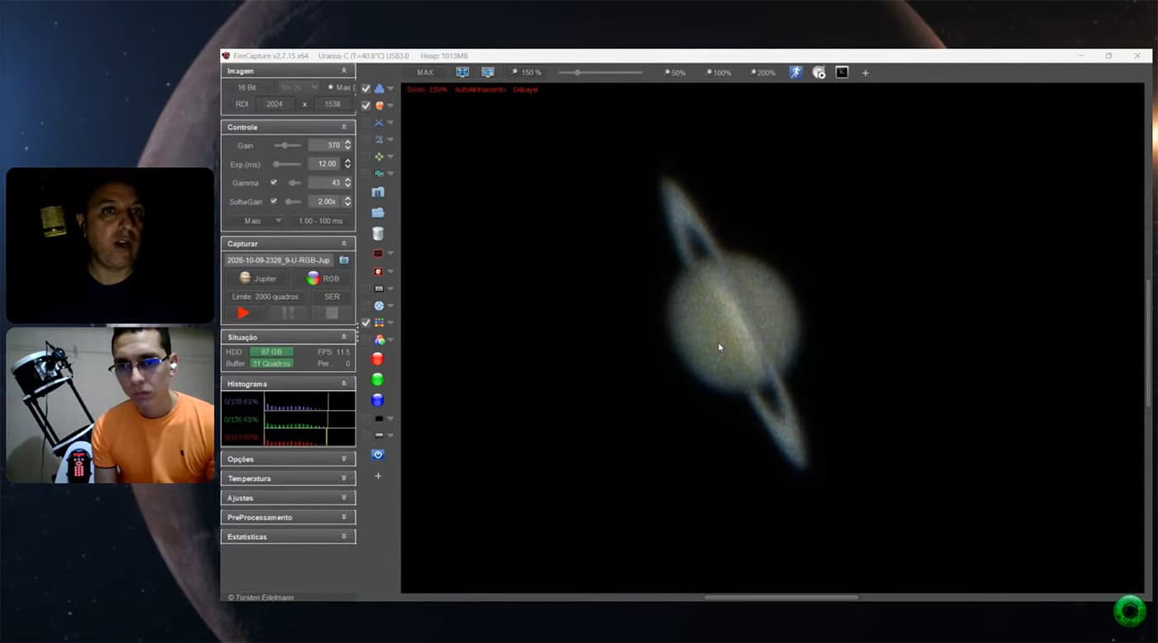Click the clock record icon in toolbar
1158x643 pixels.
(x=819, y=73)
